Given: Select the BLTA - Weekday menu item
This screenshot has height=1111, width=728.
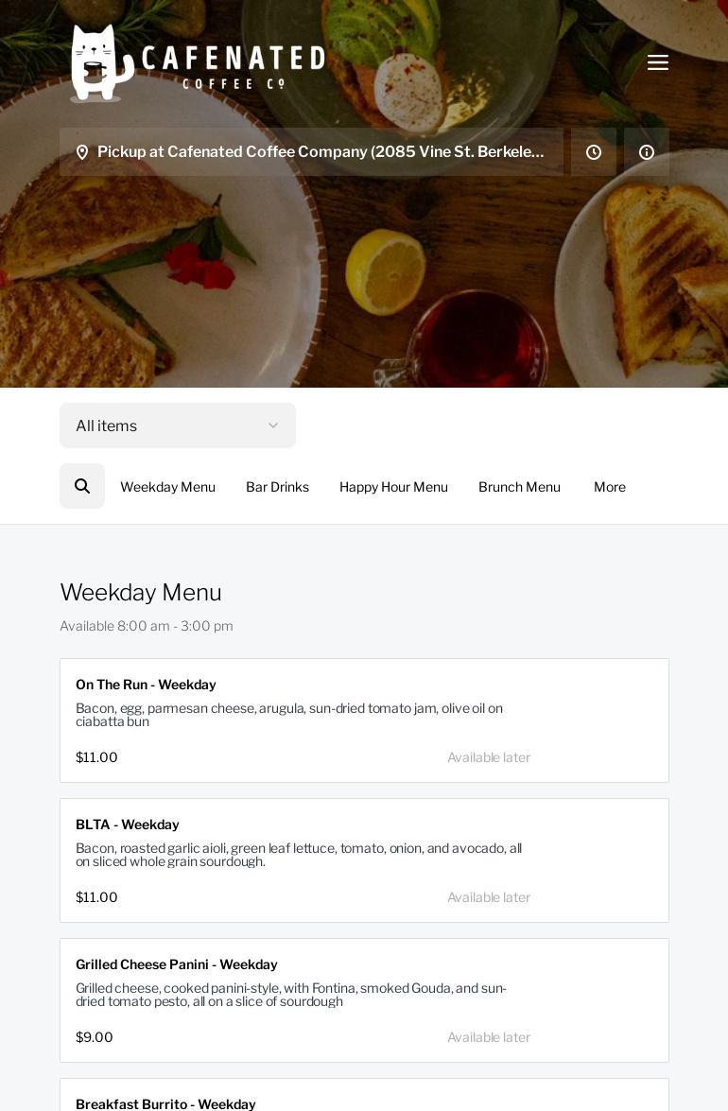Looking at the screenshot, I should (x=364, y=860).
